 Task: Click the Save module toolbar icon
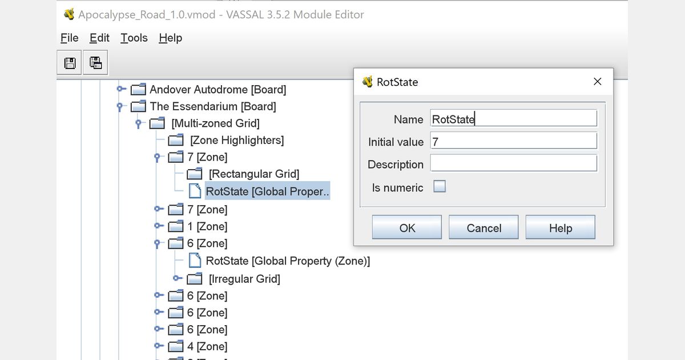tap(68, 62)
